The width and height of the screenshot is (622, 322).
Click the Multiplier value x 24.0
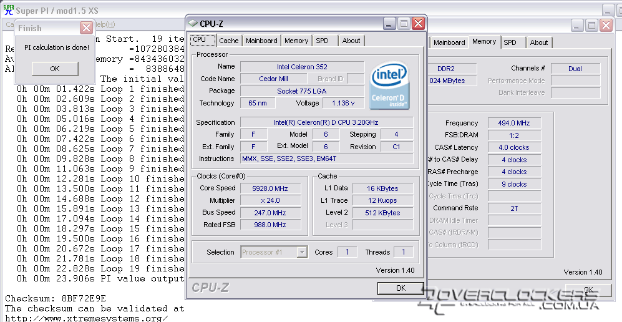(x=270, y=200)
